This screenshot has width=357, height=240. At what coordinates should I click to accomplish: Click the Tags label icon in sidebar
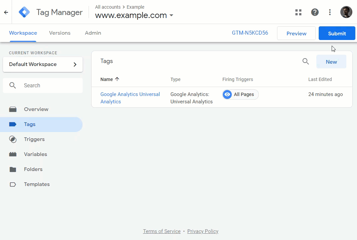[13, 124]
